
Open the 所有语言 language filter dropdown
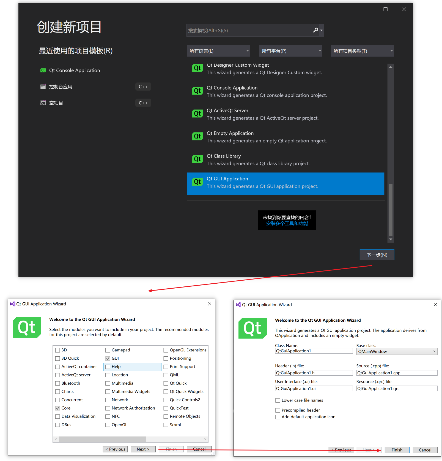[x=218, y=51]
